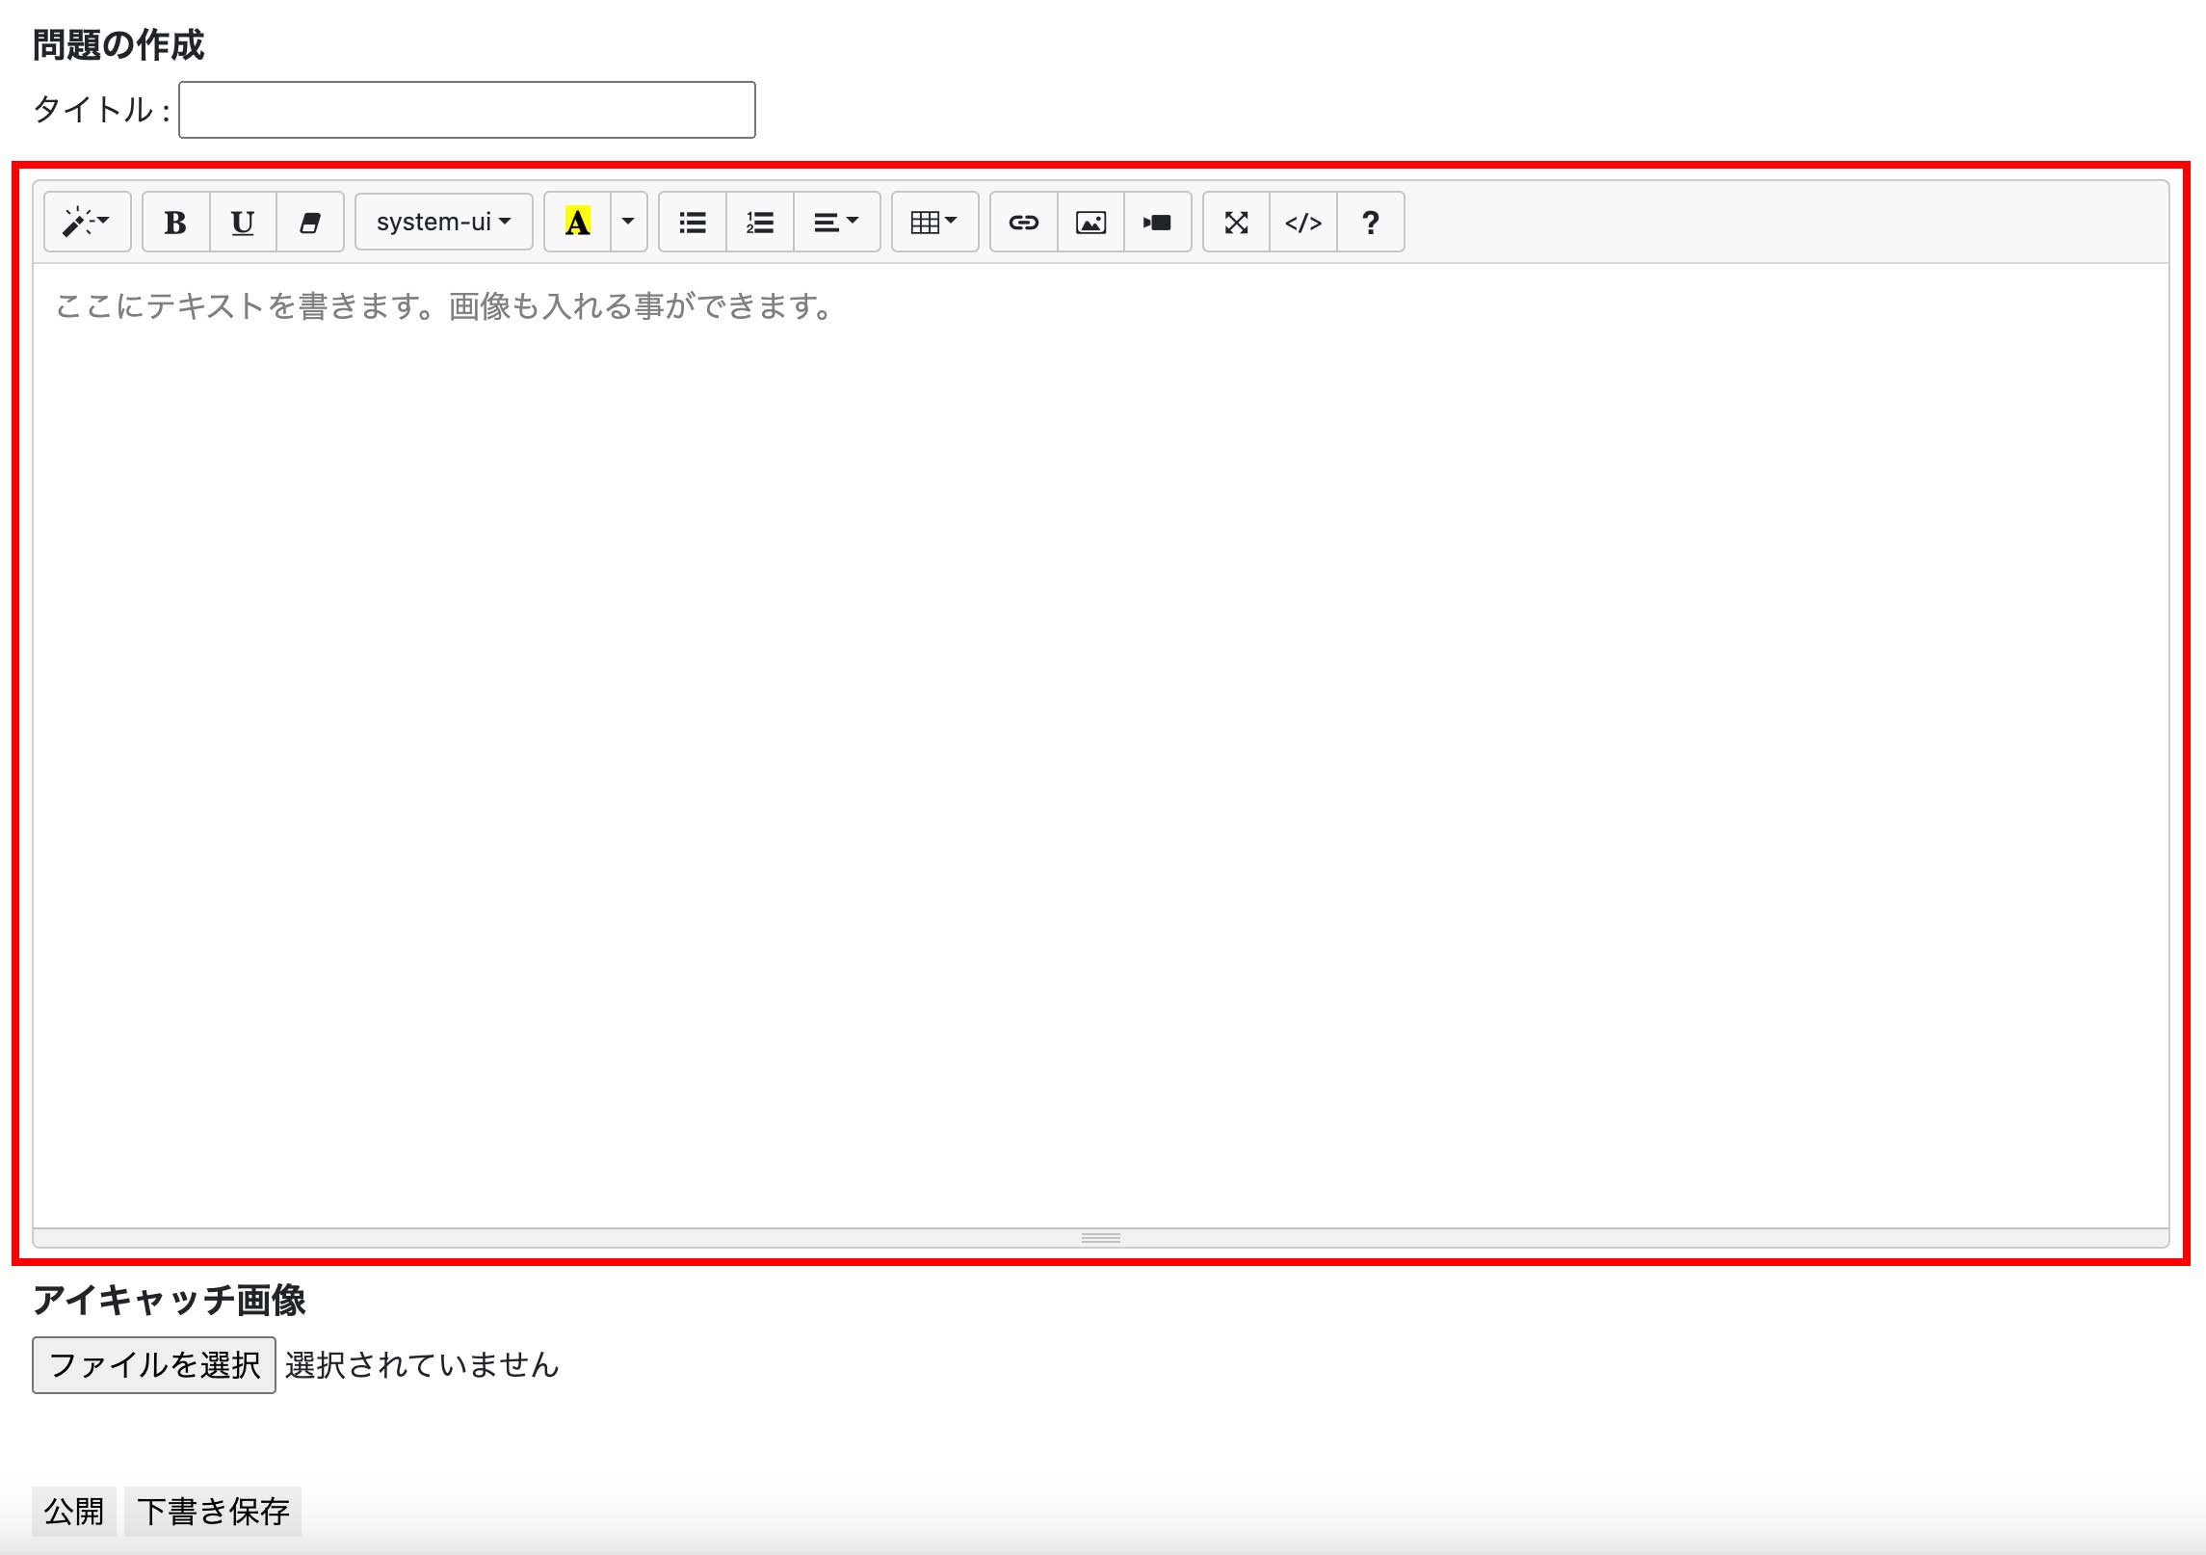The height and width of the screenshot is (1555, 2206).
Task: Open the paragraph alignment dropdown
Action: click(835, 223)
